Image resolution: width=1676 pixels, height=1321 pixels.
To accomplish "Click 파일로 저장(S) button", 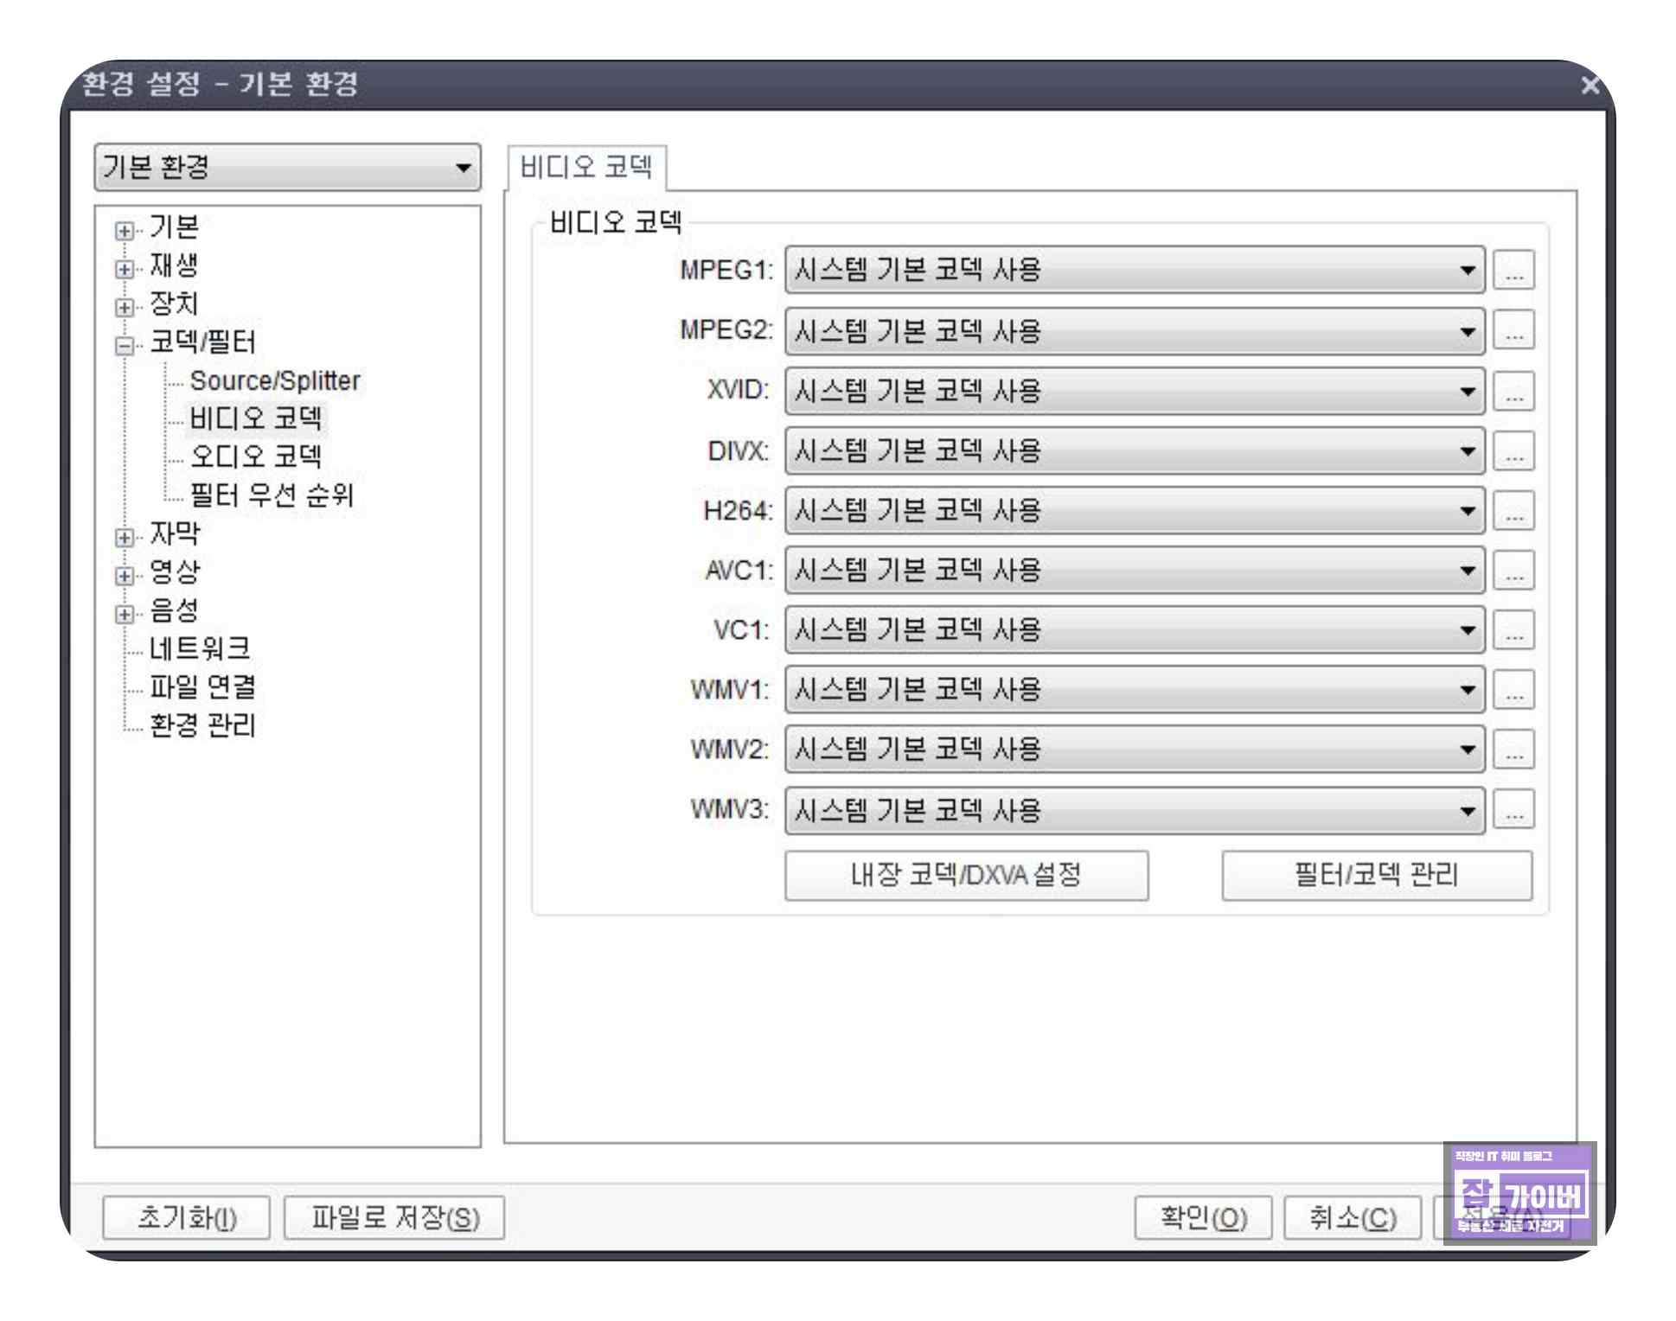I will coord(394,1217).
